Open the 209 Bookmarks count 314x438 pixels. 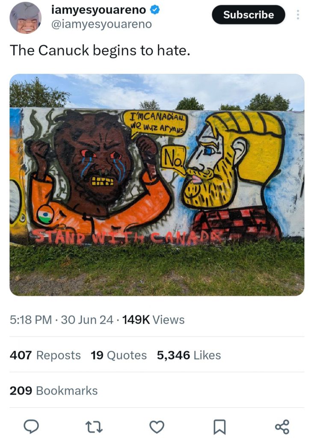tap(53, 391)
